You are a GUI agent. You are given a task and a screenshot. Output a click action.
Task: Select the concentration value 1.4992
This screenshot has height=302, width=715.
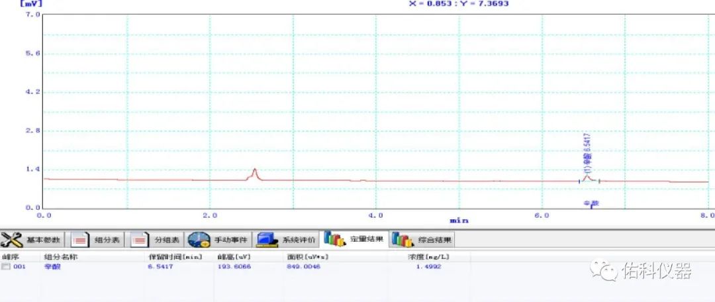pyautogui.click(x=428, y=266)
